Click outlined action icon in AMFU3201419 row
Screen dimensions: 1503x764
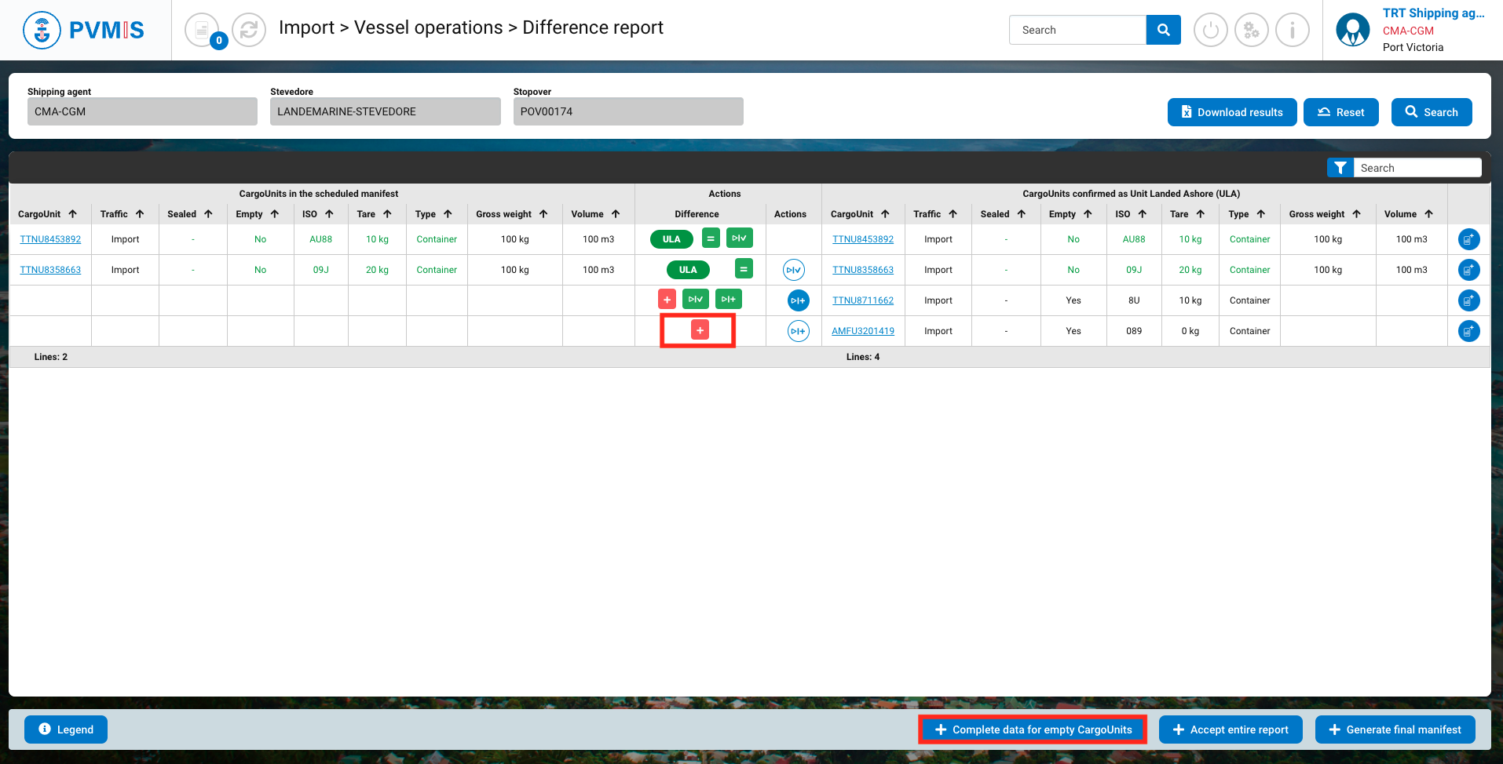tap(798, 331)
